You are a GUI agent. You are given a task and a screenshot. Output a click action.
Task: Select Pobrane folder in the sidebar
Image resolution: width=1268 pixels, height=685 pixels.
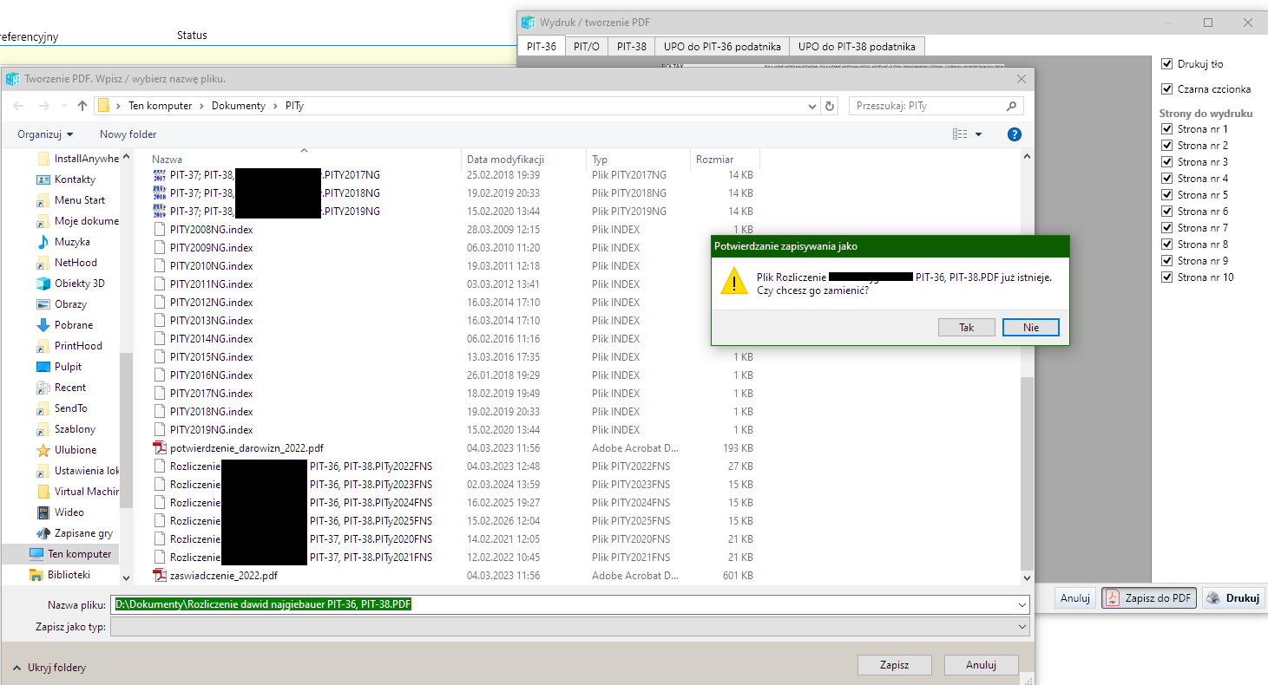[74, 325]
